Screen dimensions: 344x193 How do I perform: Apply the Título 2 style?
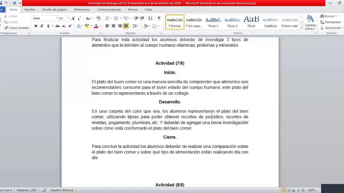pos(232,22)
